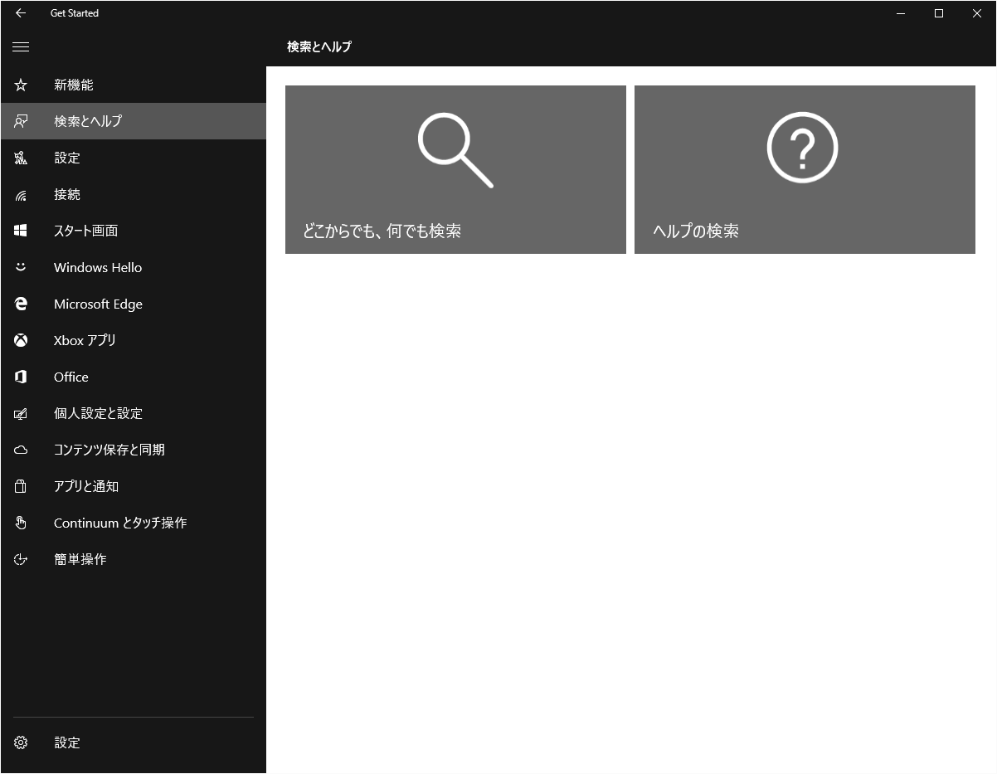Click the large magnifying glass icon
Image resolution: width=997 pixels, height=774 pixels.
pos(455,150)
